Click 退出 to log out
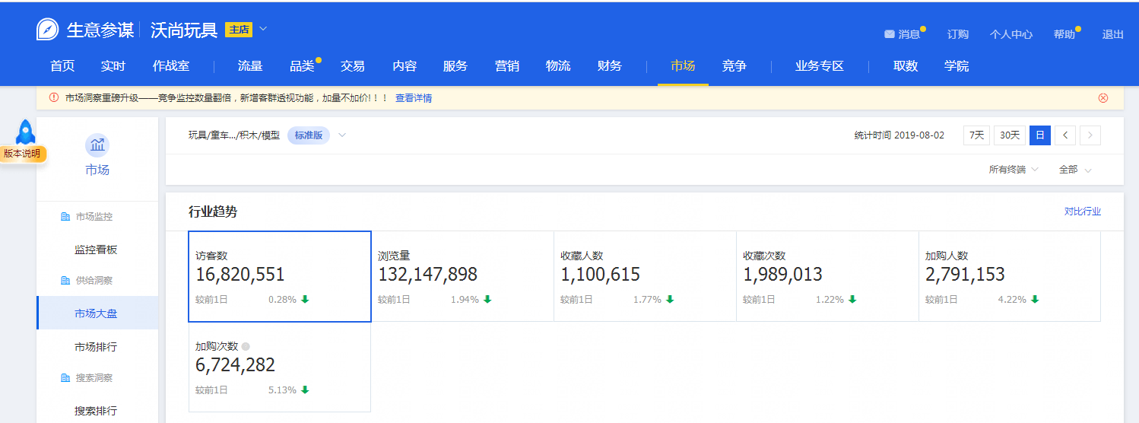This screenshot has width=1139, height=423. (1113, 34)
